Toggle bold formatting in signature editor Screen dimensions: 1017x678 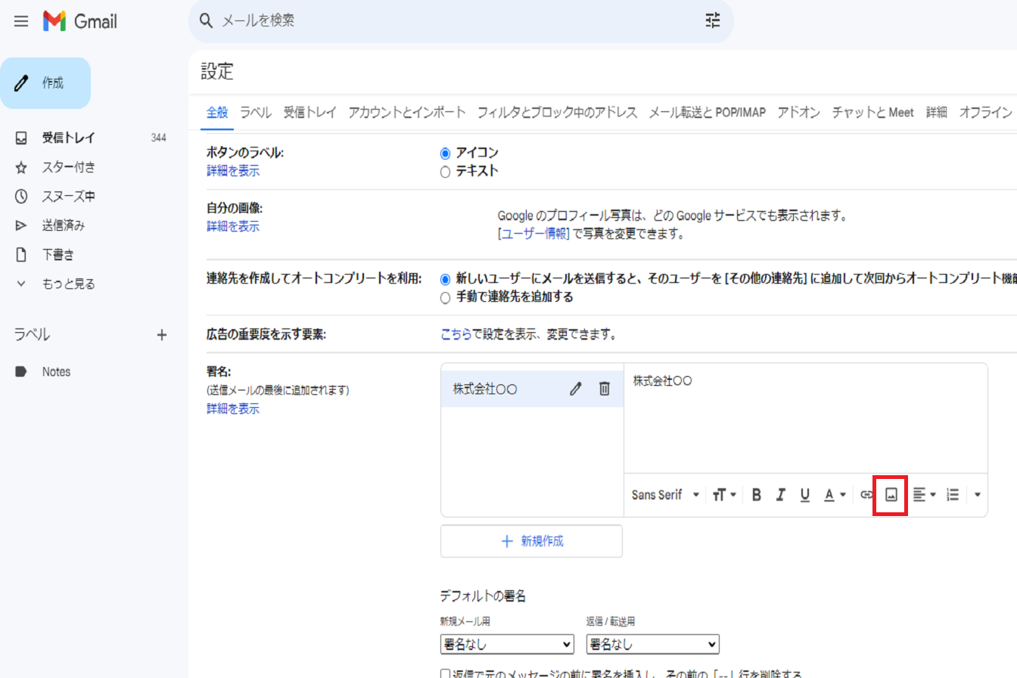click(756, 495)
